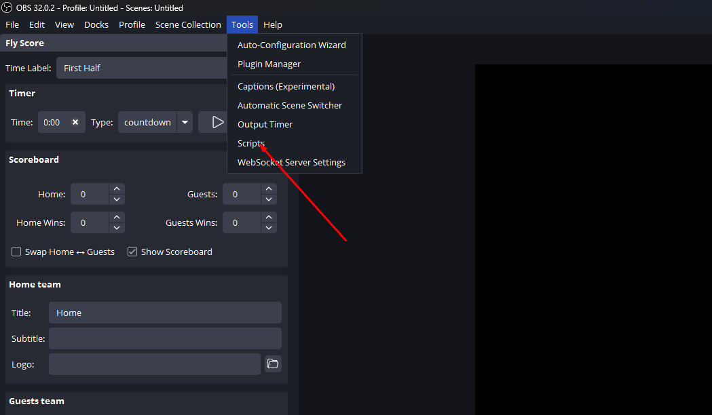
Task: Enable Swap Home ↔ Guests
Action: pos(16,252)
